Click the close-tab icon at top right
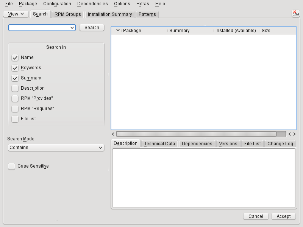Screen dimensions: 303x227 [295, 14]
